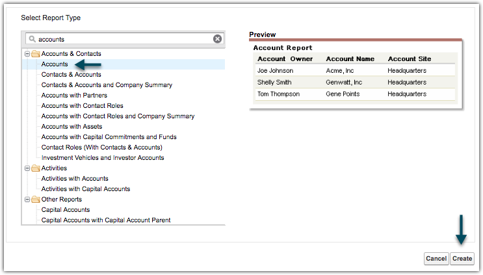The image size is (483, 275).
Task: Click Headquarters in the Joe Johnson row
Action: click(x=407, y=70)
